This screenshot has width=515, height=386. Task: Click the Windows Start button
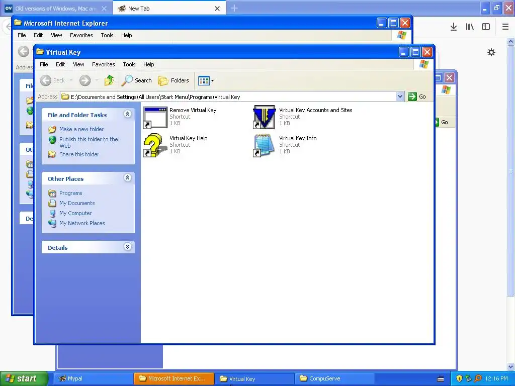(24, 378)
